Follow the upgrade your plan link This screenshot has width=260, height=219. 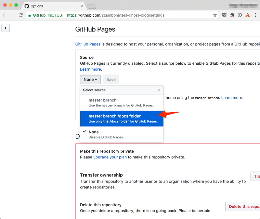click(x=110, y=157)
